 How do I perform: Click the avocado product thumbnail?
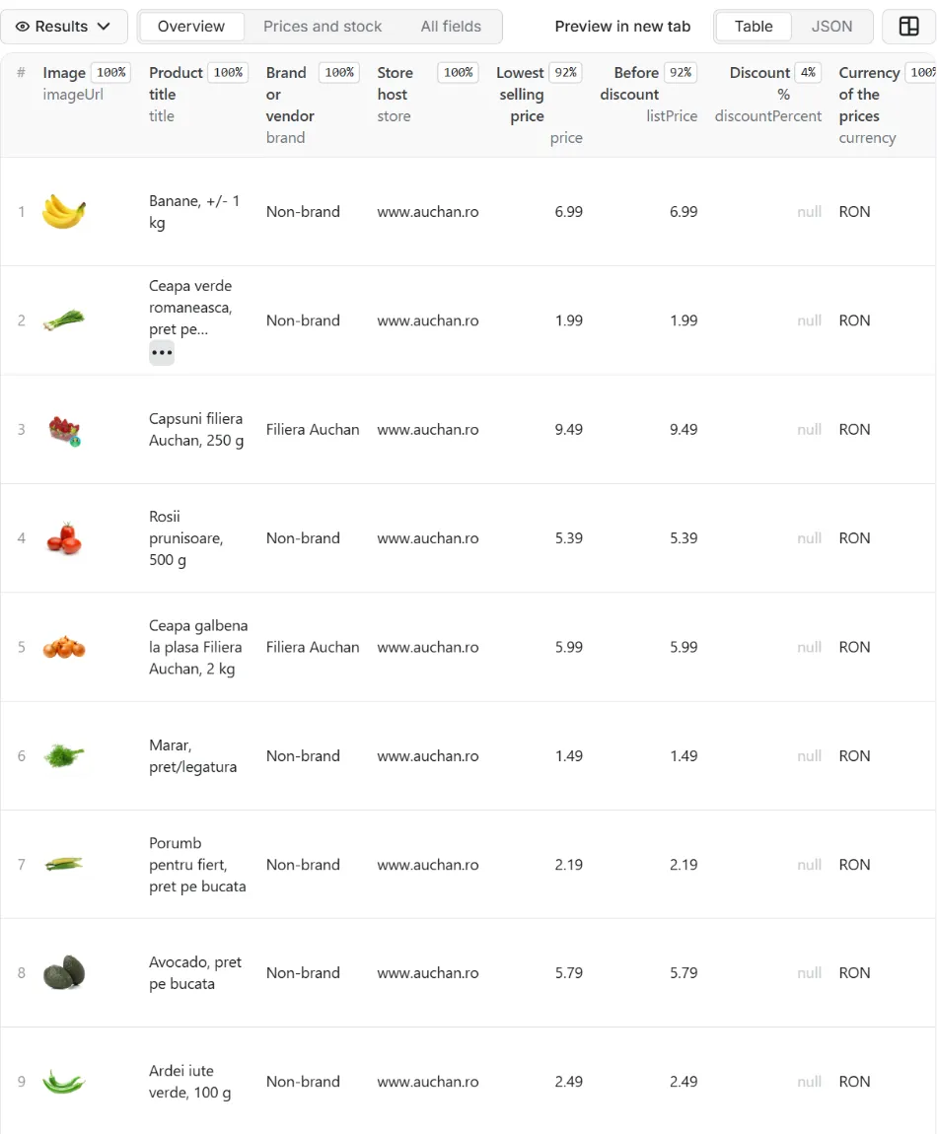pyautogui.click(x=64, y=972)
